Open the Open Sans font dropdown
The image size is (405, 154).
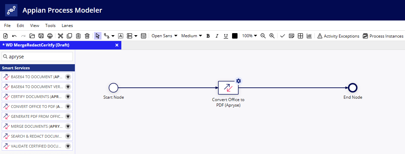click(x=164, y=36)
